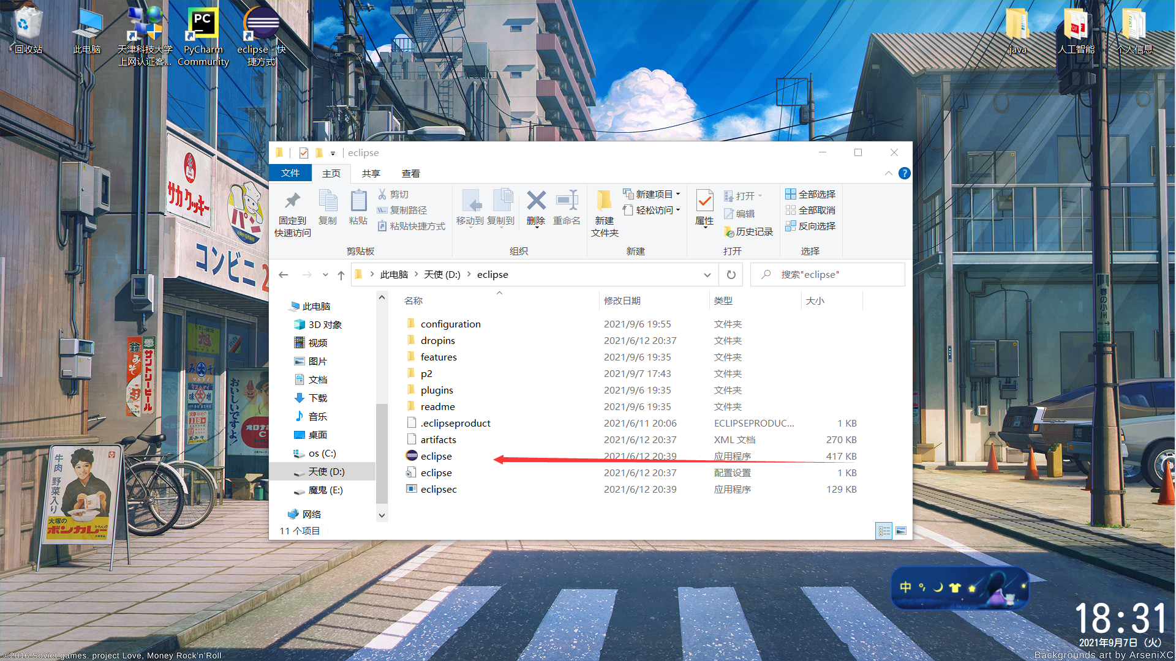Switch to large icons view
This screenshot has height=661, width=1176.
(900, 531)
